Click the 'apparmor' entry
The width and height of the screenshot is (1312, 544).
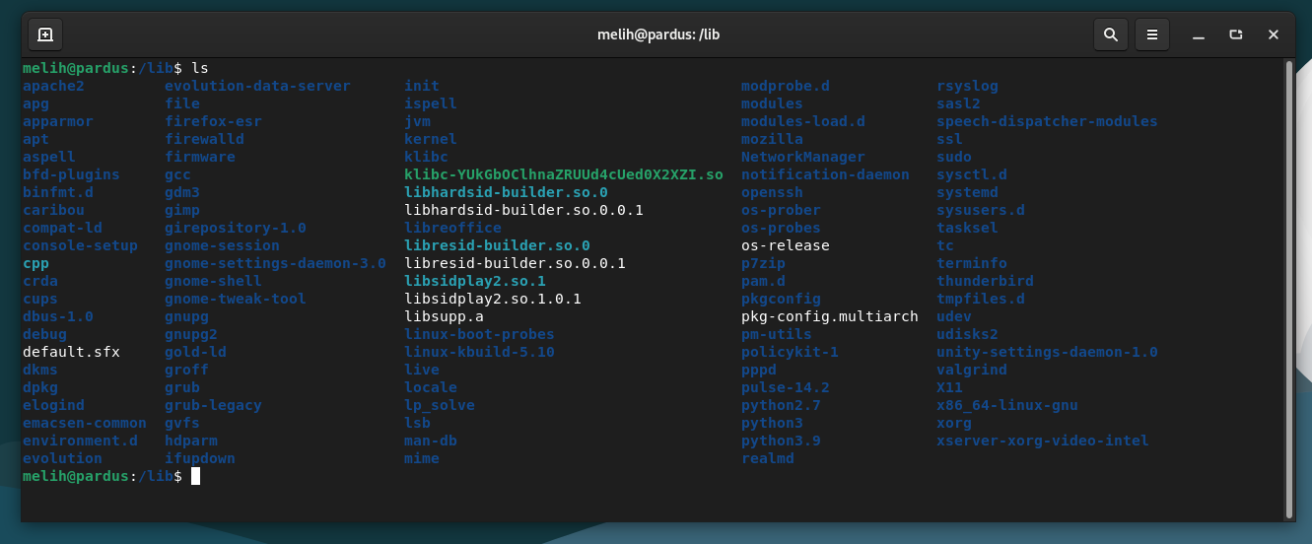click(58, 121)
